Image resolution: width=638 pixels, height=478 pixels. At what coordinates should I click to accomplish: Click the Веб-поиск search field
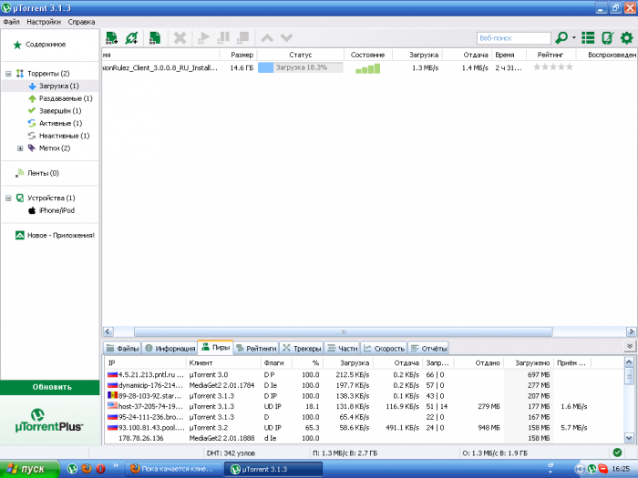tap(512, 38)
